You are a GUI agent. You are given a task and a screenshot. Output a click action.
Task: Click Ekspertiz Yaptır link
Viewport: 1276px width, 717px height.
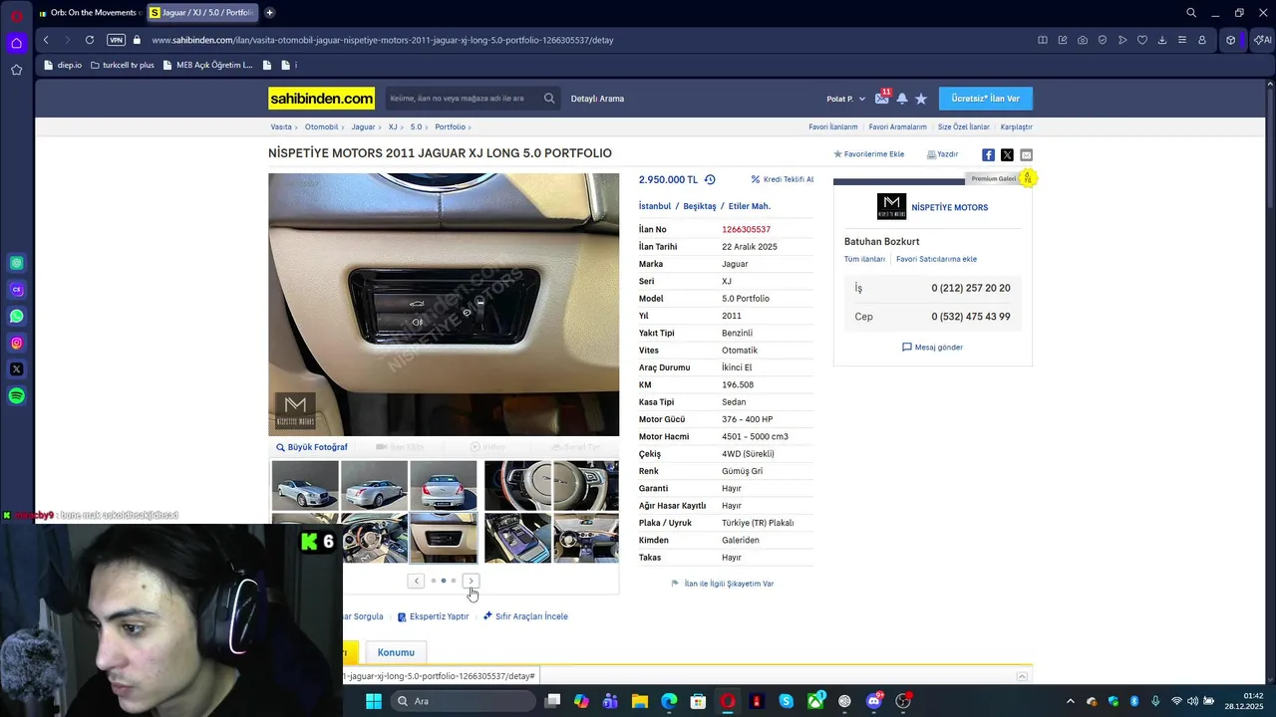pyautogui.click(x=433, y=616)
